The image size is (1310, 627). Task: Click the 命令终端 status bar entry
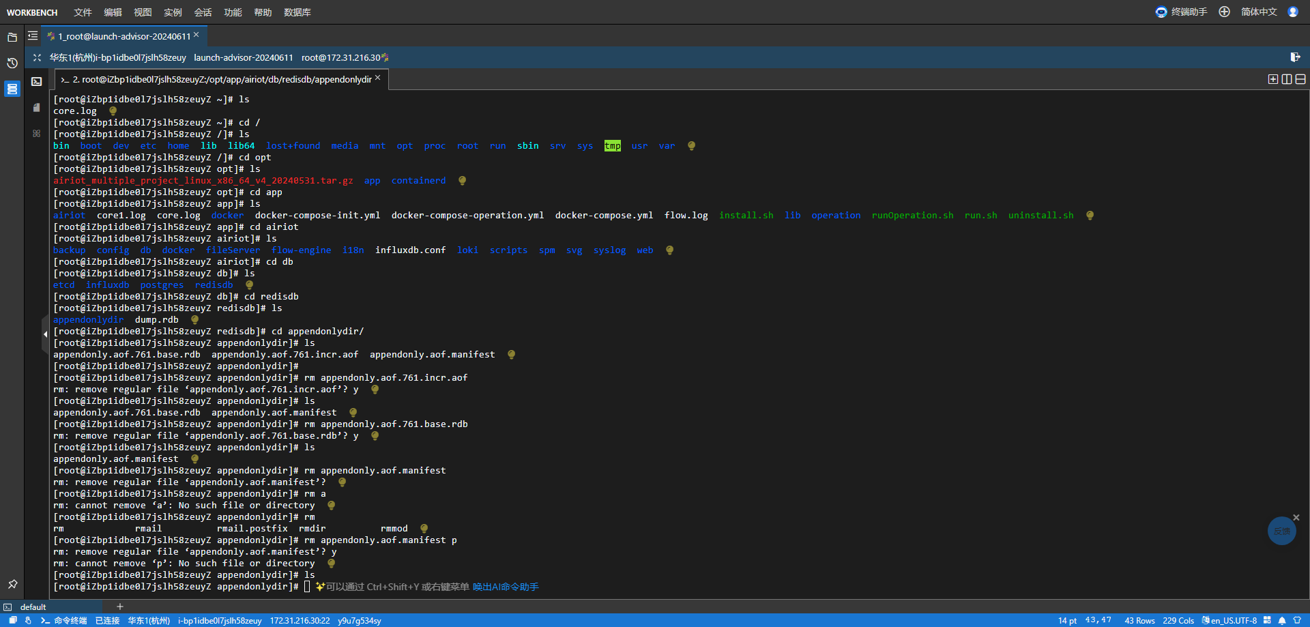click(64, 620)
